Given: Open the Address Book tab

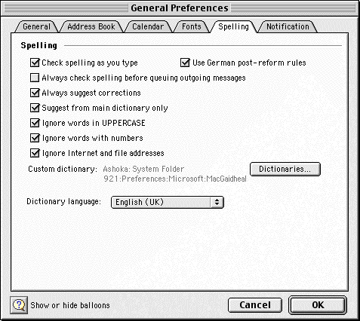Looking at the screenshot, I should [x=91, y=26].
